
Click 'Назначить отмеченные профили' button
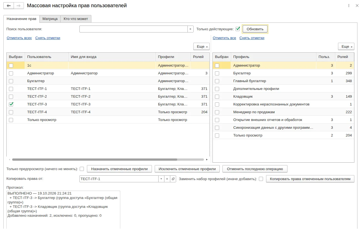coord(119,169)
